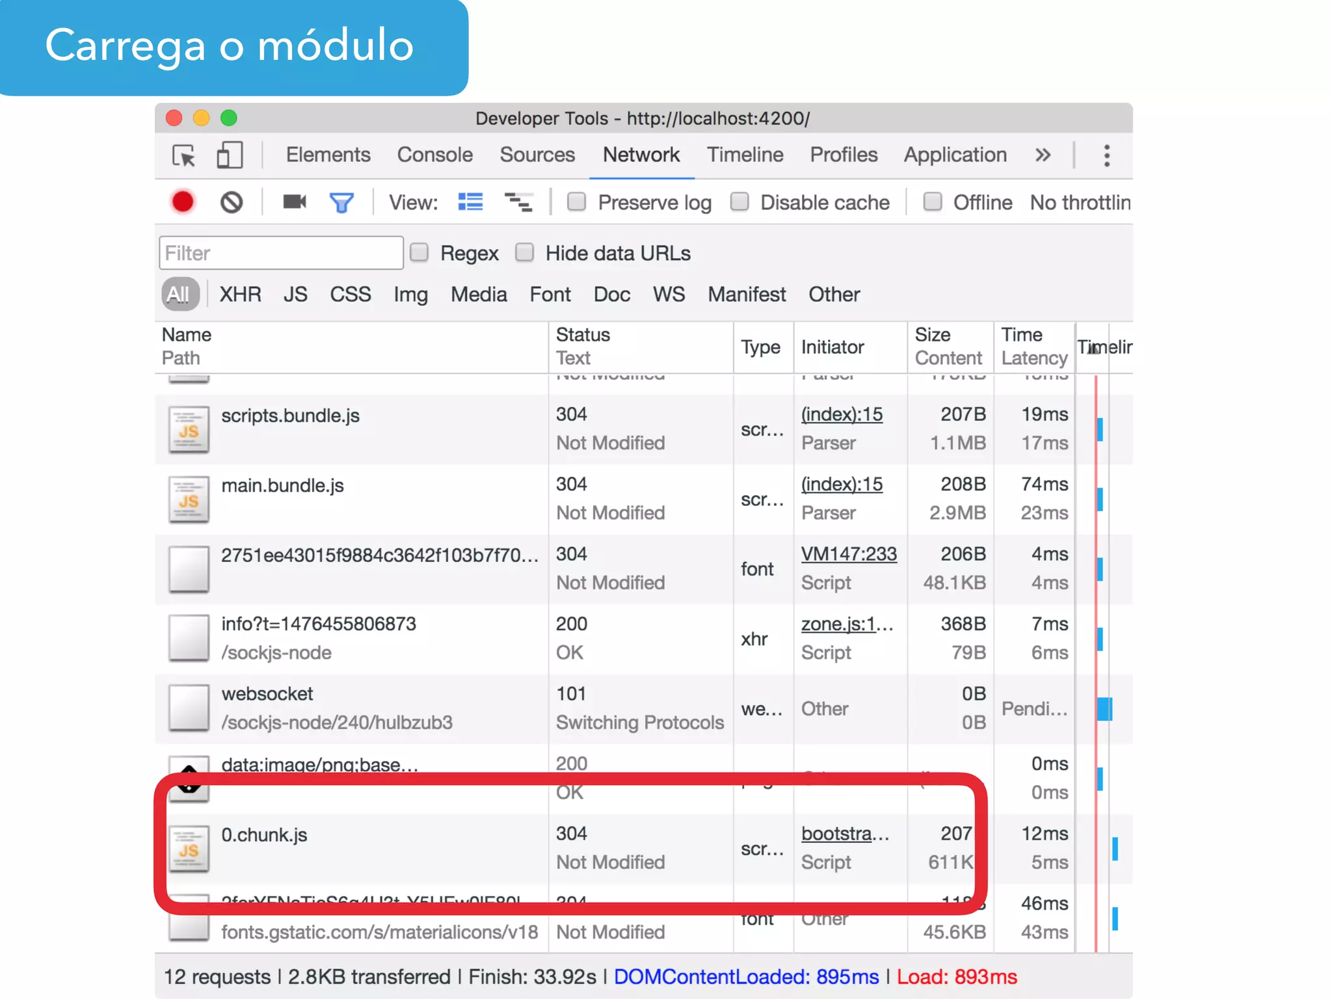Viewport: 1332px width, 999px height.
Task: Select the inspect element picker icon
Action: (x=184, y=155)
